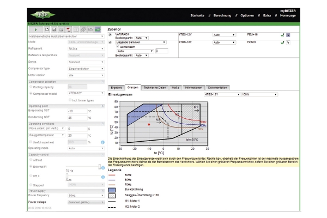Click the Condensing SDT input field

[77, 118]
